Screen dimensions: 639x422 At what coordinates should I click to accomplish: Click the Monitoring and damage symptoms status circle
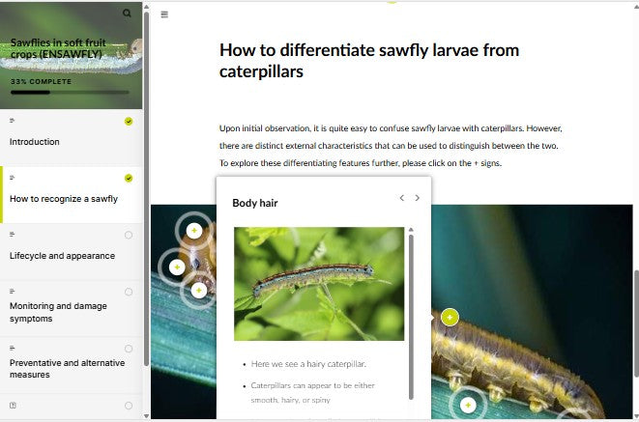point(129,292)
